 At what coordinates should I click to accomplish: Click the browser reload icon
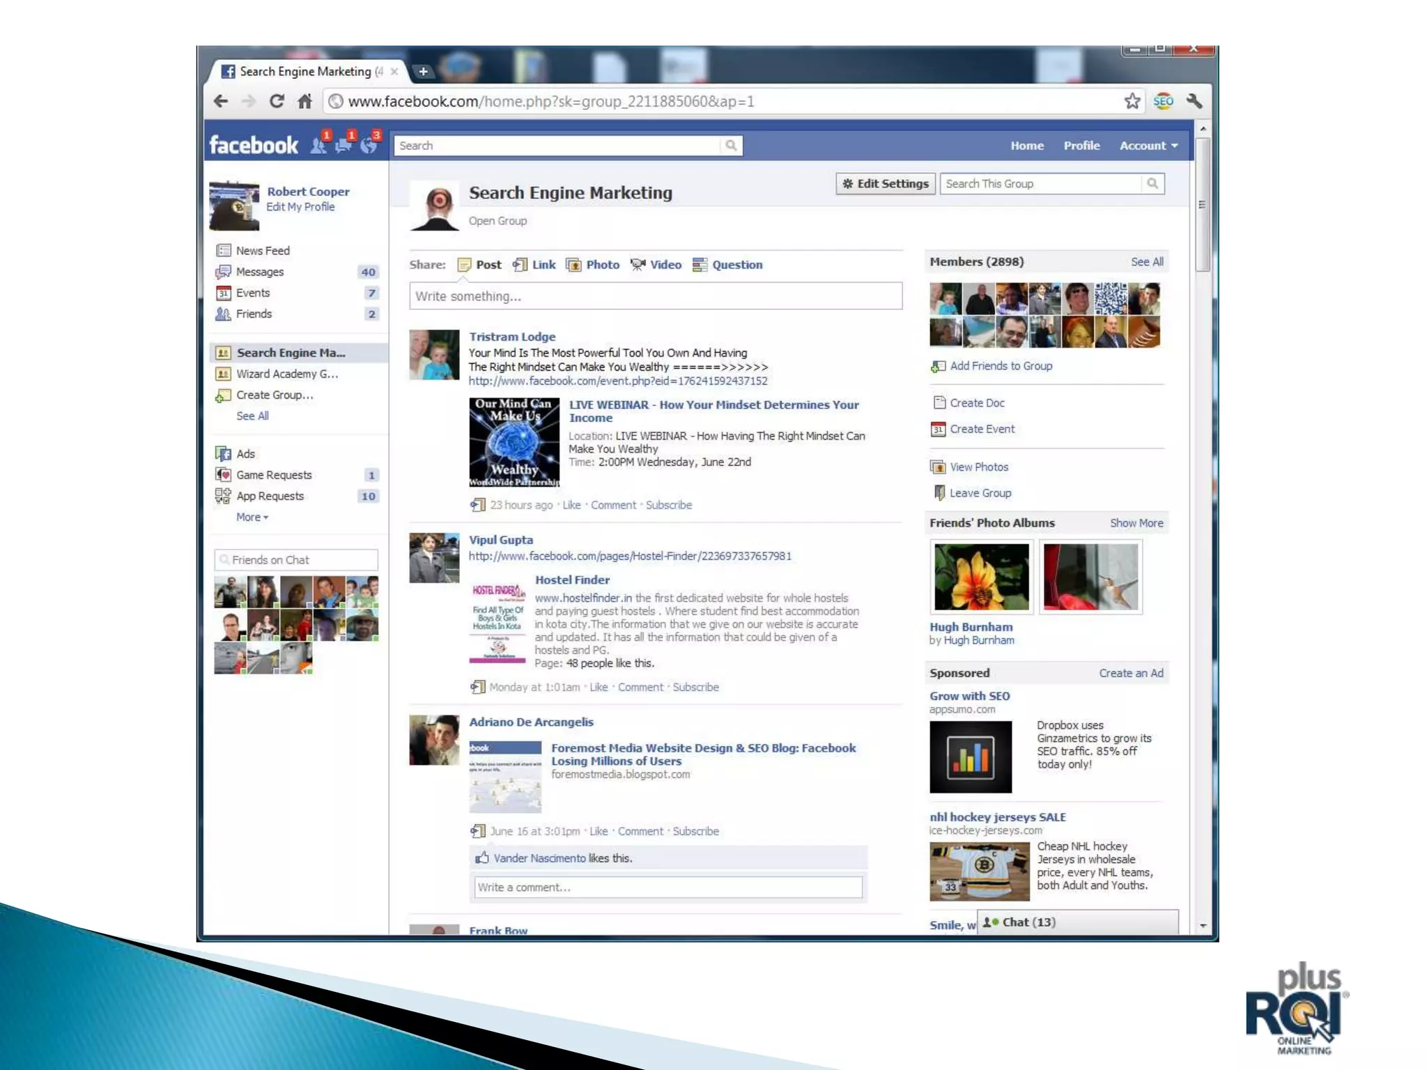[x=277, y=102]
